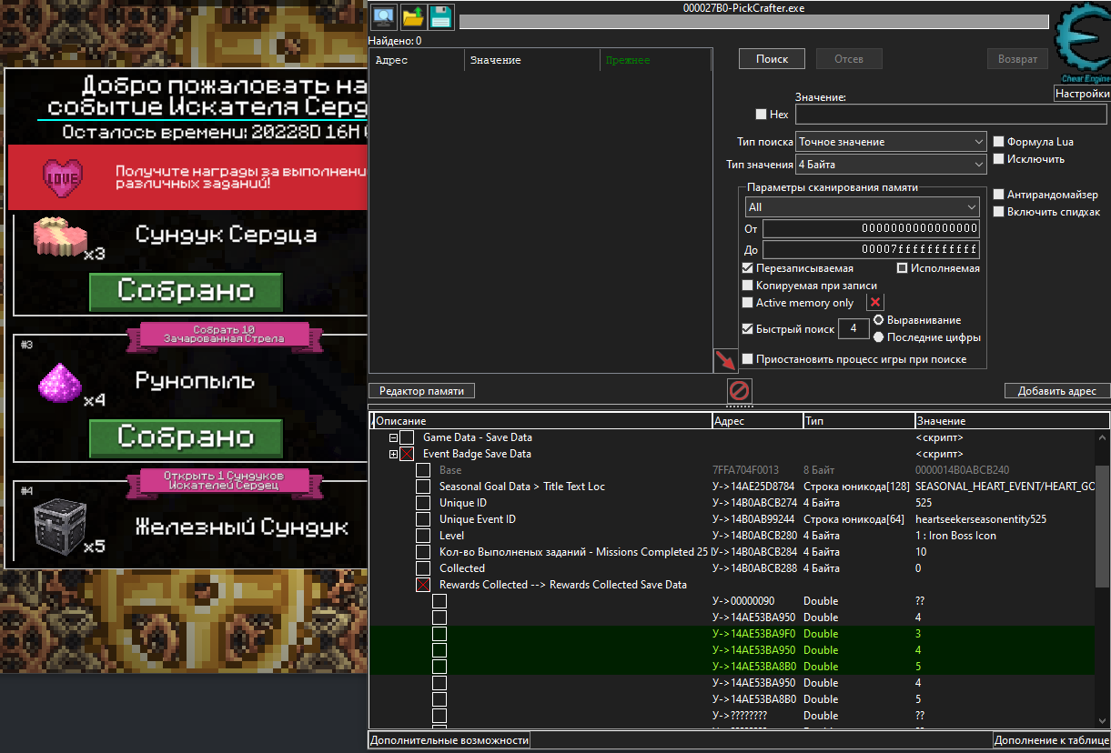The height and width of the screenshot is (753, 1111).
Task: Open Настройки settings
Action: tap(1082, 94)
